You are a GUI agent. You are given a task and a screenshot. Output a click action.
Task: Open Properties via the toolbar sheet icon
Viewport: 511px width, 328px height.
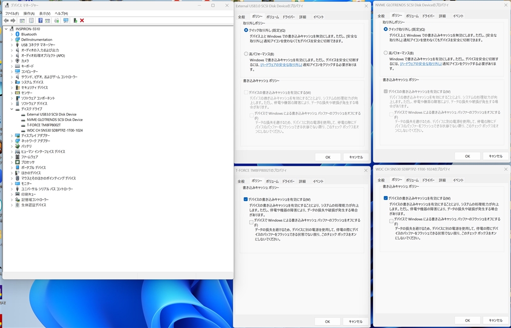click(x=31, y=20)
